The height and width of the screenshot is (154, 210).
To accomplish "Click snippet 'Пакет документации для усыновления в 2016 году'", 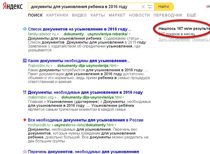I will pos(75,74).
